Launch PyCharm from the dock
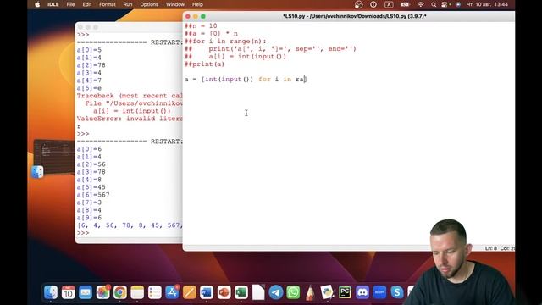 (x=345, y=292)
